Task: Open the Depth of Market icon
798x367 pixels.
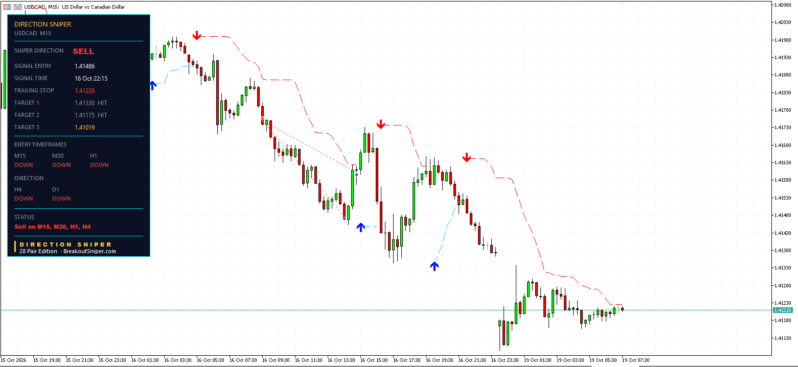Action: 18,7
